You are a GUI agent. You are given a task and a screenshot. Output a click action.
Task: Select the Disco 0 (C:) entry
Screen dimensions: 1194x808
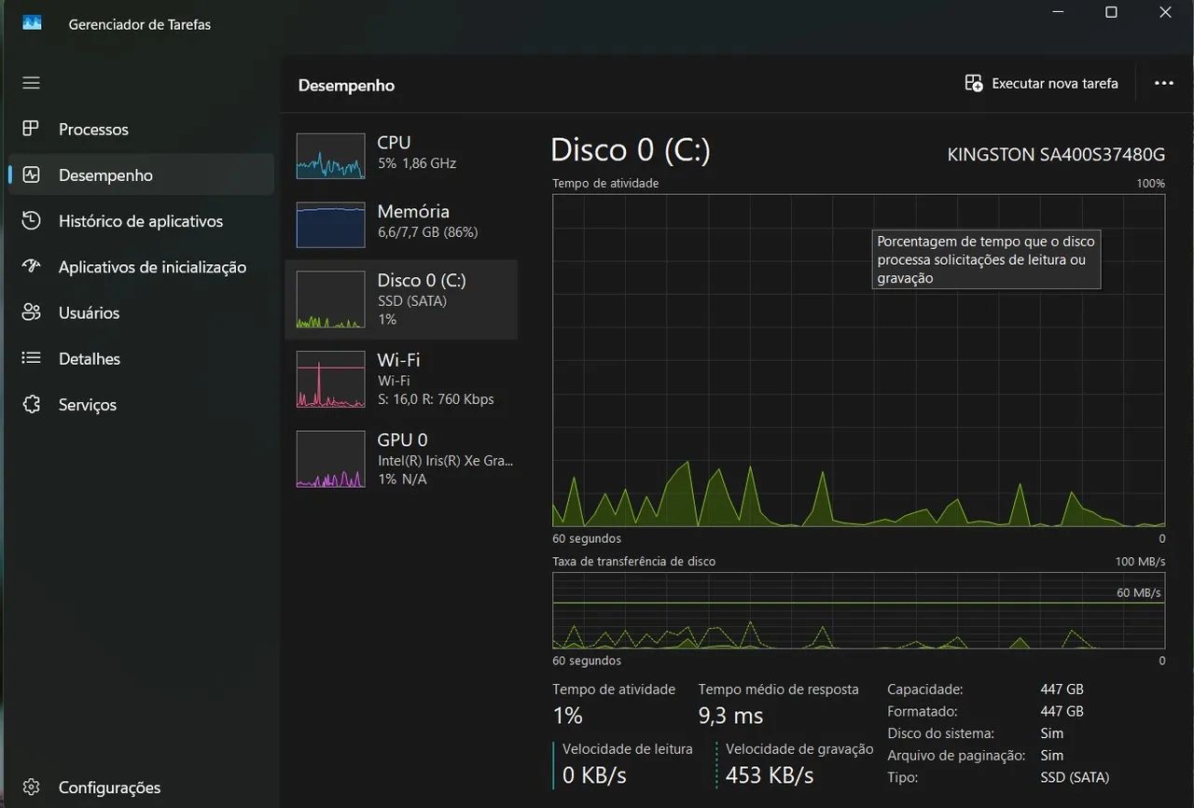pyautogui.click(x=401, y=300)
